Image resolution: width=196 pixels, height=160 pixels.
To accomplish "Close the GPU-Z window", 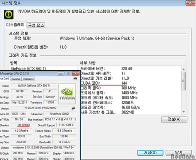I will 76,74.
